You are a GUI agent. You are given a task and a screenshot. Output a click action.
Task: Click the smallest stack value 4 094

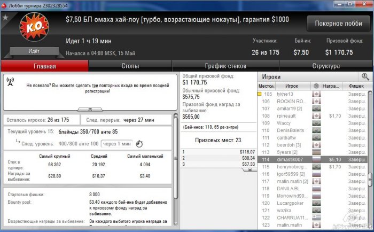(x=145, y=165)
